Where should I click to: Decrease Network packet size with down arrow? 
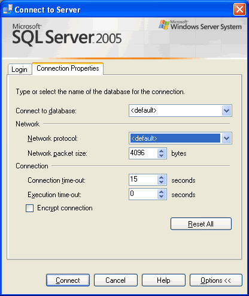[162, 156]
